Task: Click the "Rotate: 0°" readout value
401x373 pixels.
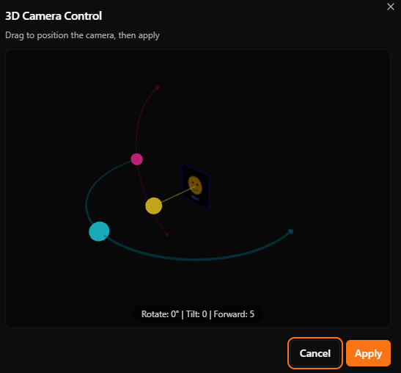Action: pos(160,314)
